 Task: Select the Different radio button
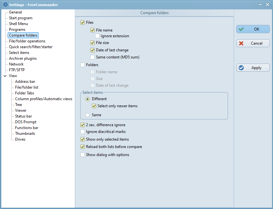(x=88, y=99)
